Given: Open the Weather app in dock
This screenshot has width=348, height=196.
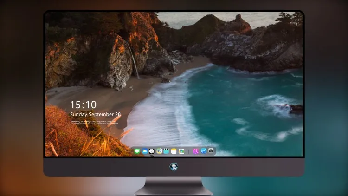Looking at the screenshot, I should [145, 151].
